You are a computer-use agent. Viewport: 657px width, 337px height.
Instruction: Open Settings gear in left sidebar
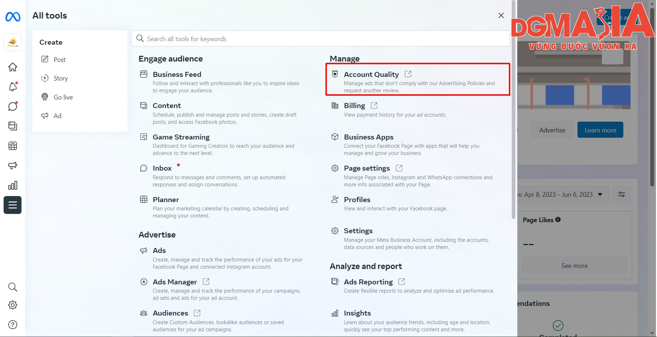tap(13, 305)
